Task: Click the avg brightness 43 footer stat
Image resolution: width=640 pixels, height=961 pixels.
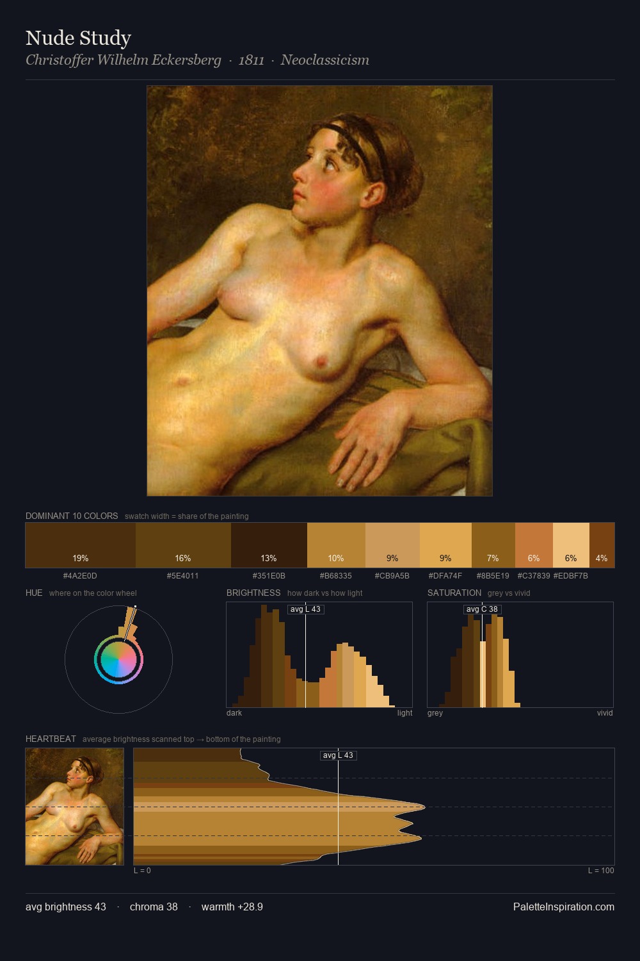Action: 66,907
